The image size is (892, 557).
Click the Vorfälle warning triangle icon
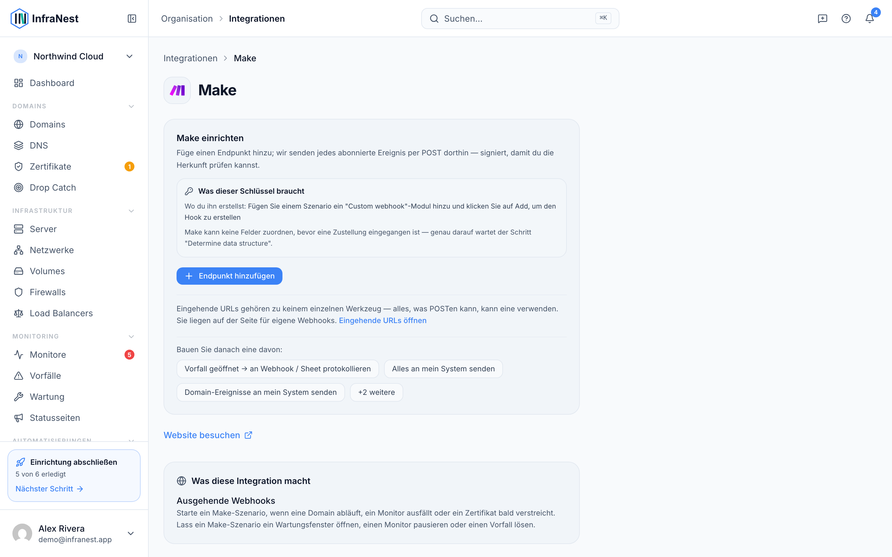click(19, 376)
